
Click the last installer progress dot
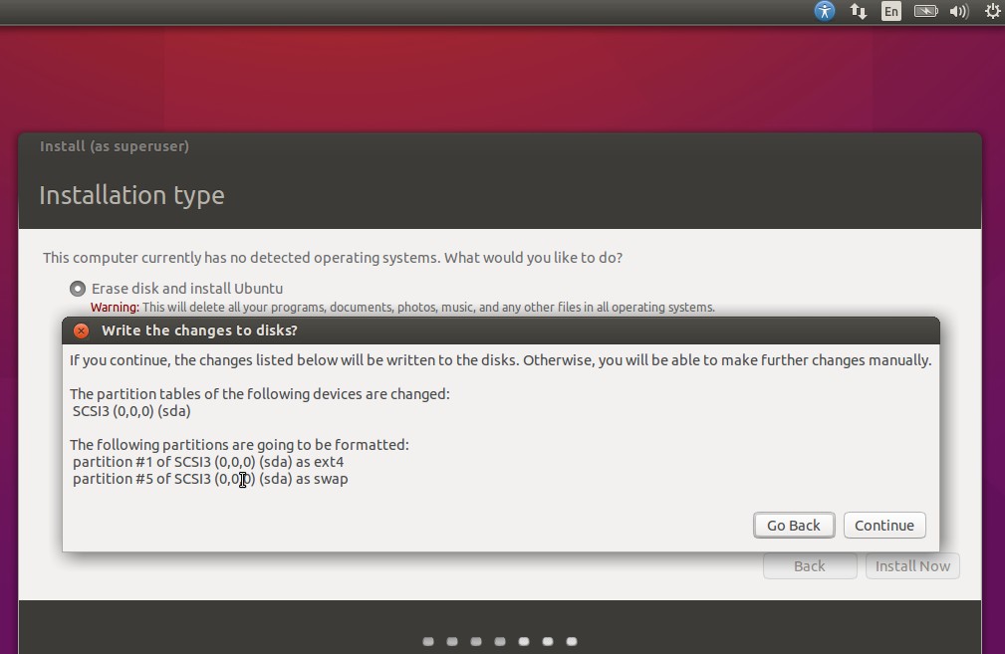[x=572, y=641]
